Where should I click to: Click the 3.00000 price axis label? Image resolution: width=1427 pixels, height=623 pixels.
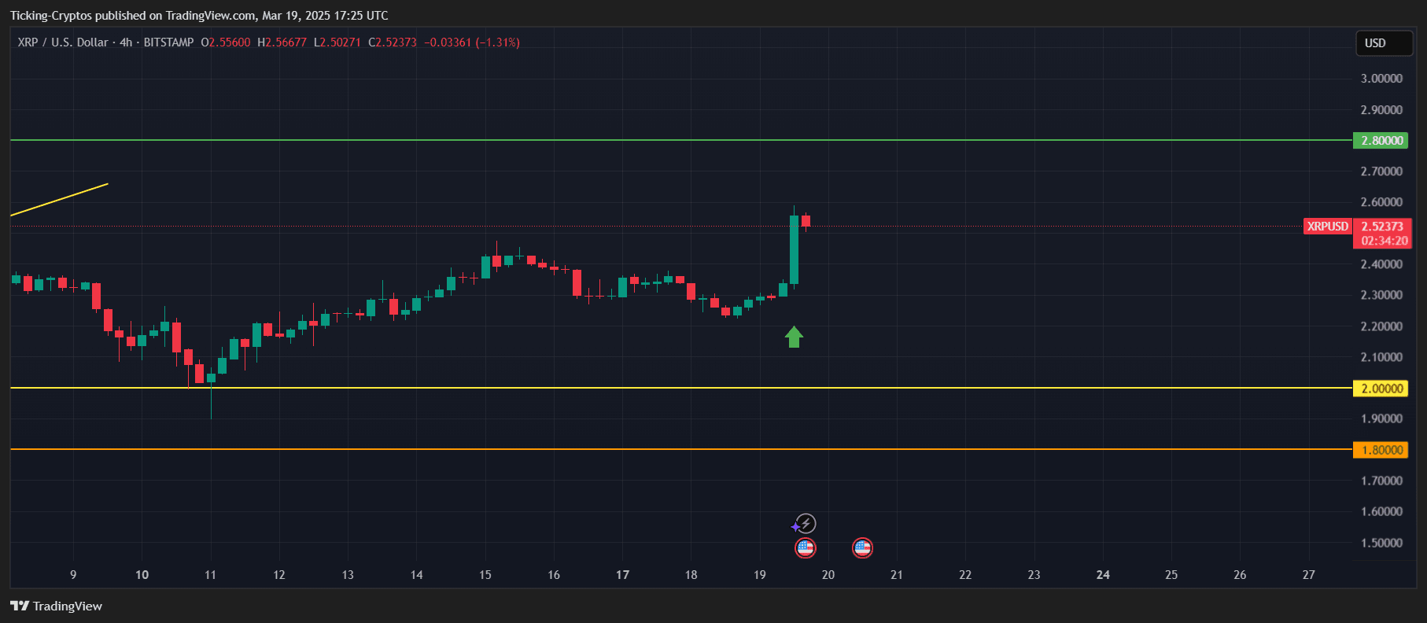click(1381, 79)
